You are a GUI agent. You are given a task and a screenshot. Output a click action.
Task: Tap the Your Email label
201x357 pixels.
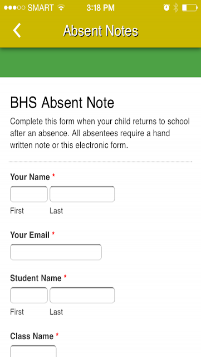click(30, 235)
